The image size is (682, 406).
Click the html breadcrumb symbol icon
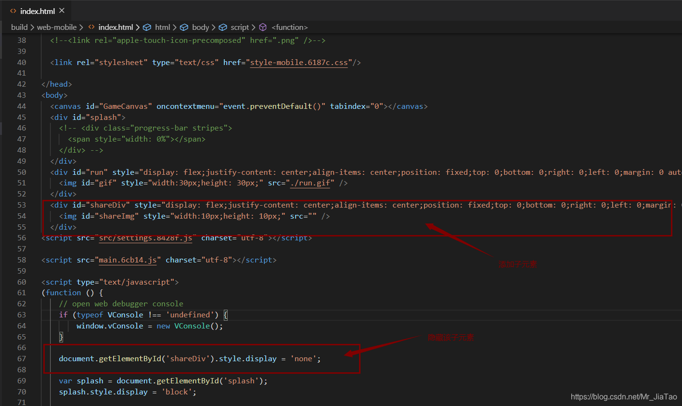147,27
